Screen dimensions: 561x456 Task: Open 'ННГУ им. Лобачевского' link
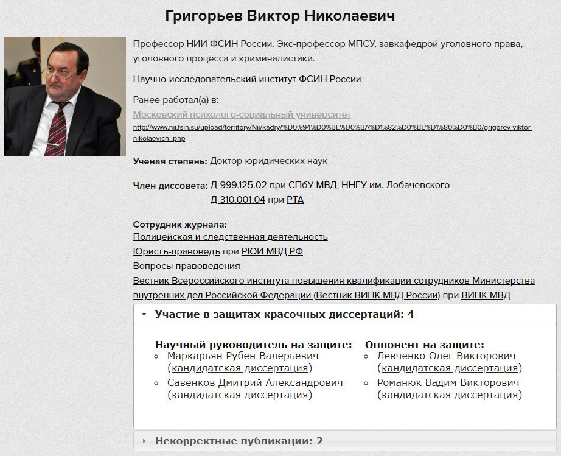click(x=395, y=185)
